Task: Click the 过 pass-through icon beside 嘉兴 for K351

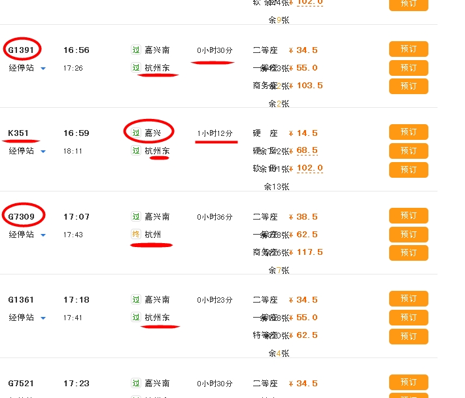Action: pos(136,133)
